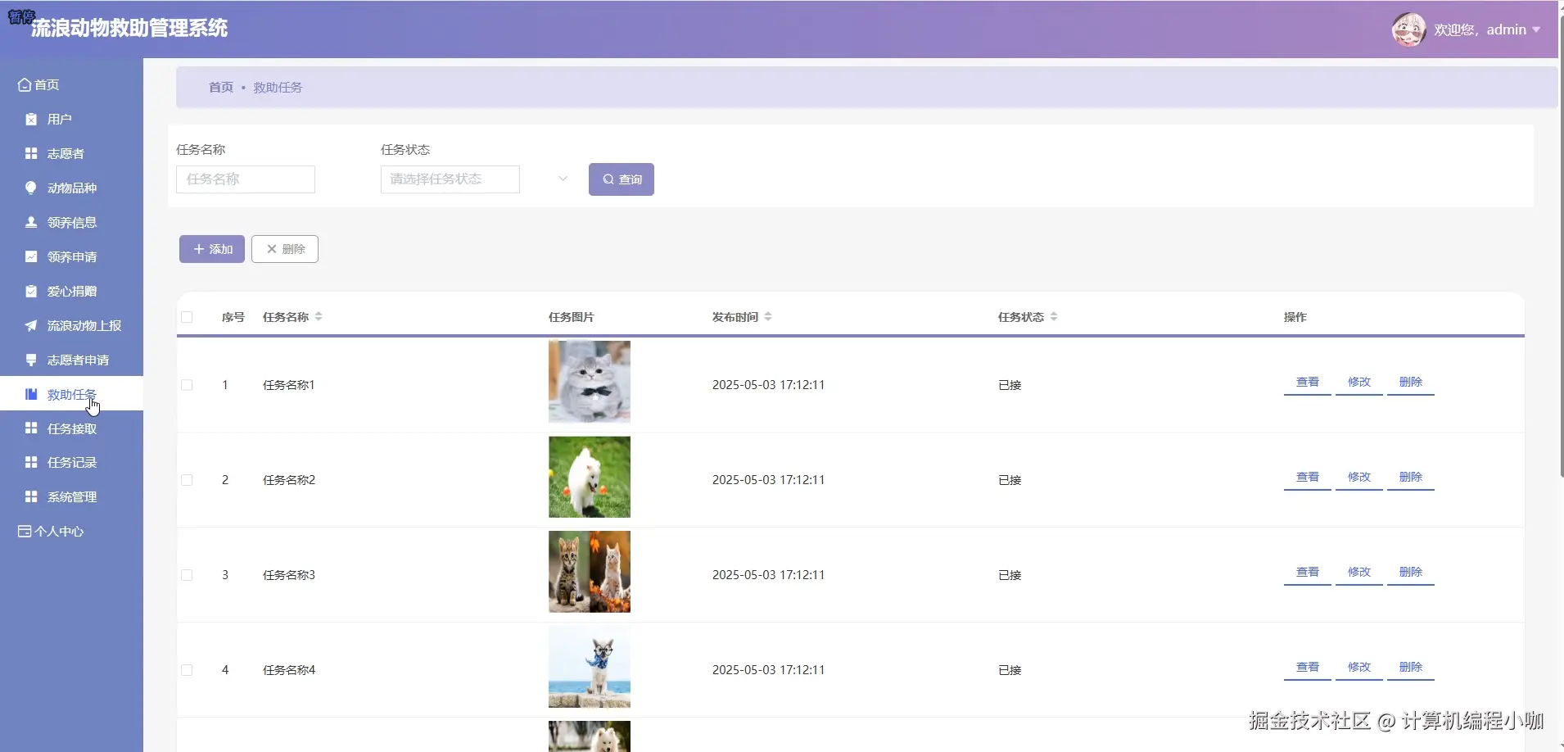Click the magnifier icon in 查询 button

coord(608,179)
